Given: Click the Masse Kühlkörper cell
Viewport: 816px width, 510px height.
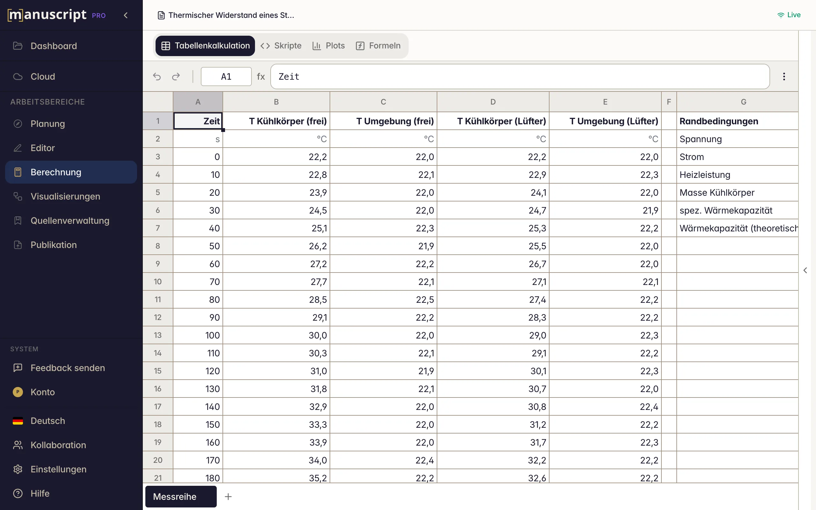Looking at the screenshot, I should click(738, 193).
